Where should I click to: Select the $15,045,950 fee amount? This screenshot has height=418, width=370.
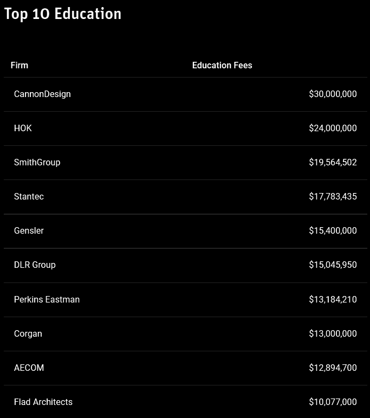pos(333,265)
